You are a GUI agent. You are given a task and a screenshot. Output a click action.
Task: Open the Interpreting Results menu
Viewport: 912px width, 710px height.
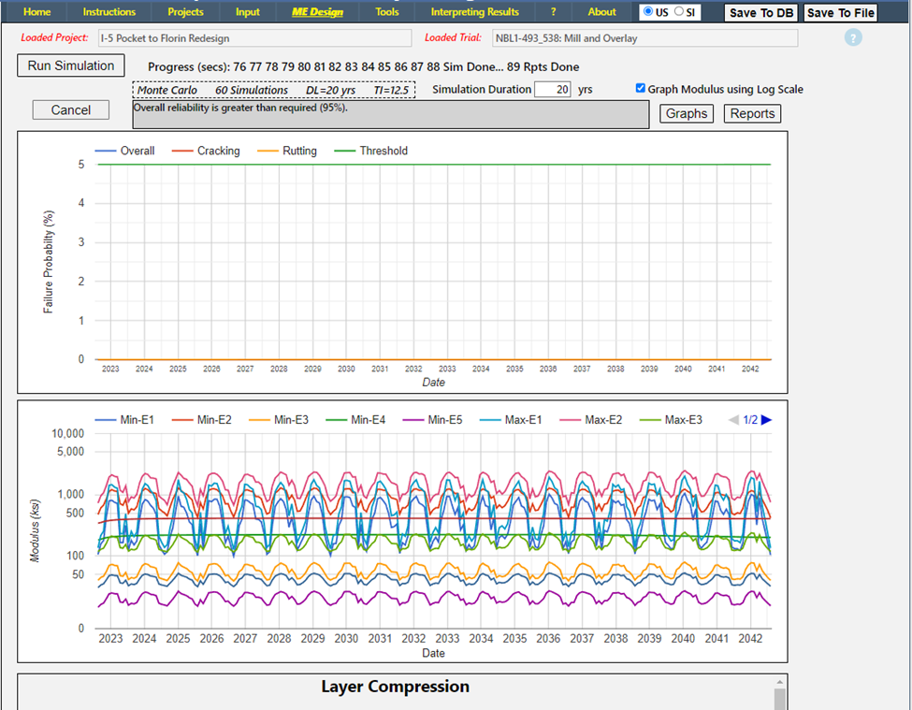[x=474, y=12]
